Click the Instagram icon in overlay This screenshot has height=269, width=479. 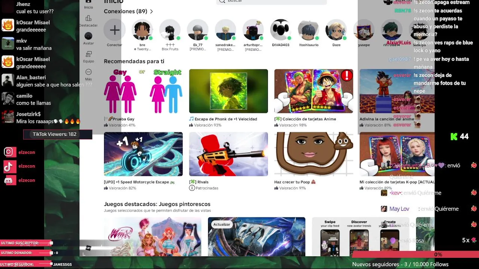click(9, 152)
